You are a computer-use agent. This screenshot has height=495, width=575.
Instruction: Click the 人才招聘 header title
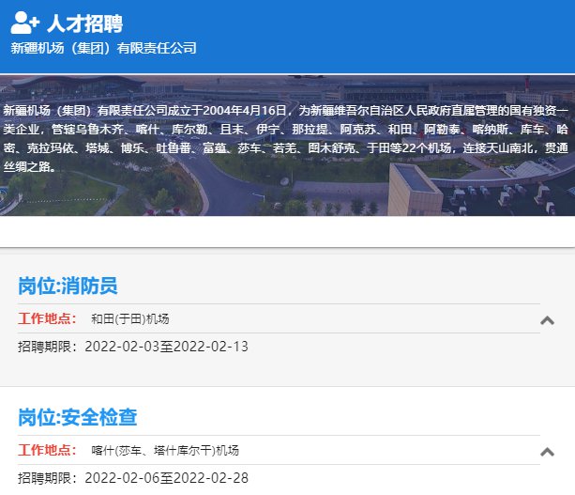(84, 23)
